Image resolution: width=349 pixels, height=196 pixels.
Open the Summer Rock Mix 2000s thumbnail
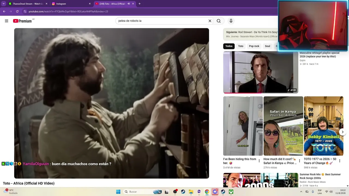point(261,180)
